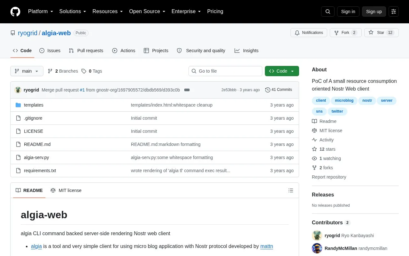Open the Security and quality tab
Image resolution: width=409 pixels, height=256 pixels.
(x=201, y=51)
